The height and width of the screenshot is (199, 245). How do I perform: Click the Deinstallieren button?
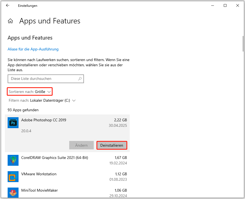(x=112, y=145)
